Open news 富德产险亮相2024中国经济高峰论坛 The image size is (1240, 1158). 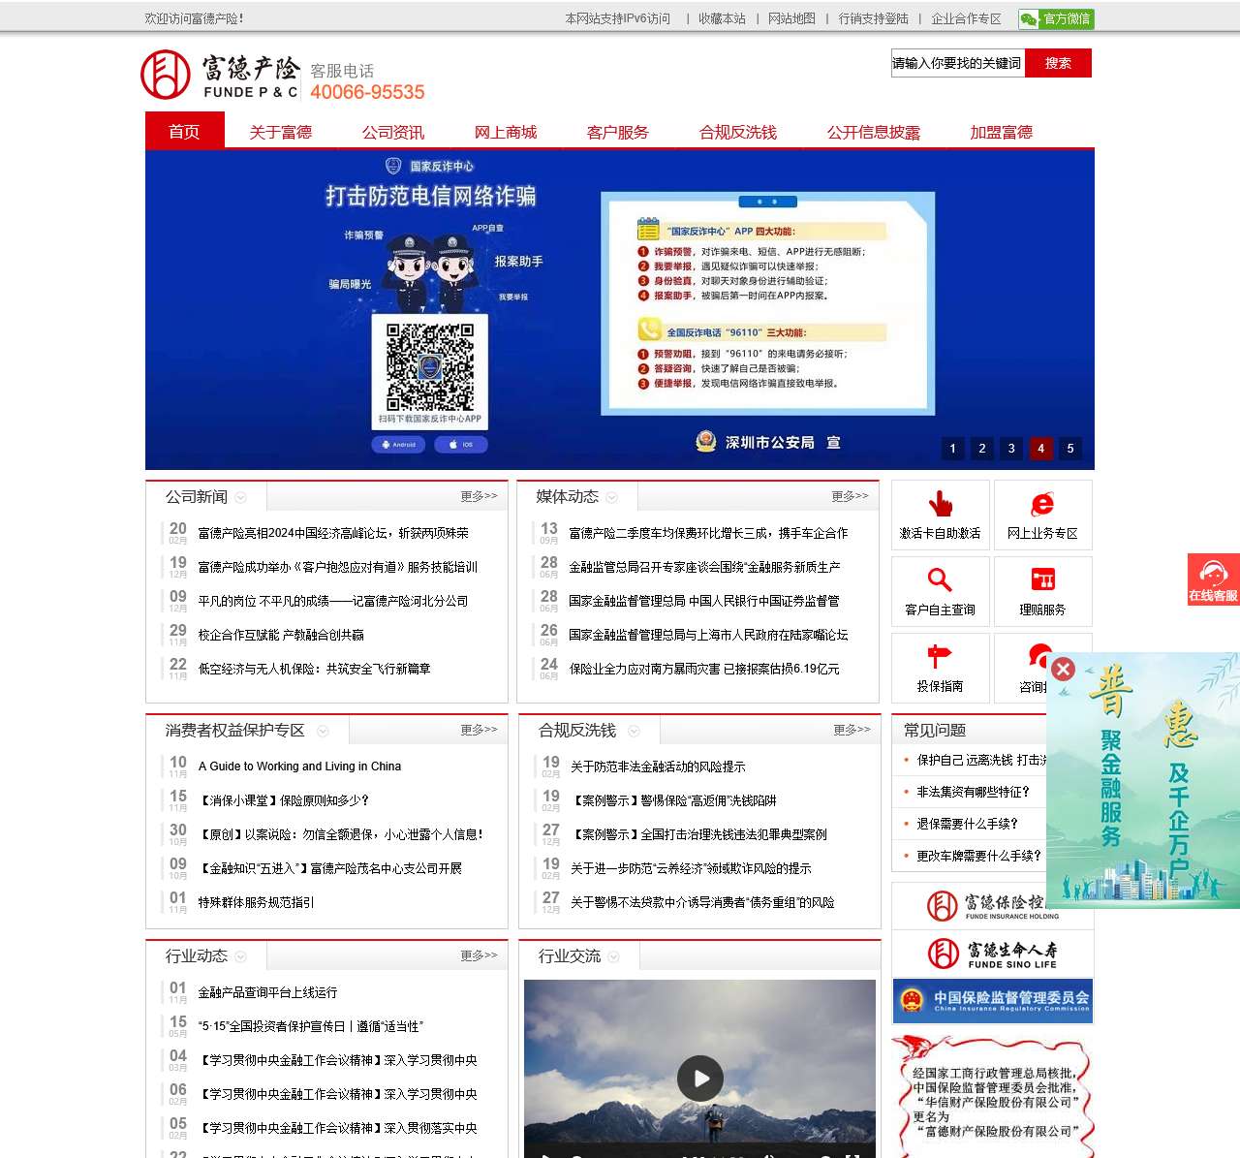[x=333, y=533]
